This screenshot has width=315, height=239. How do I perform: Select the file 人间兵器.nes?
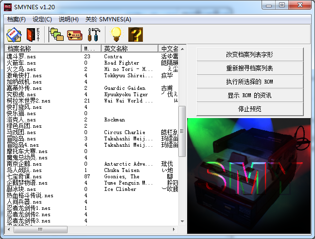point(24,202)
